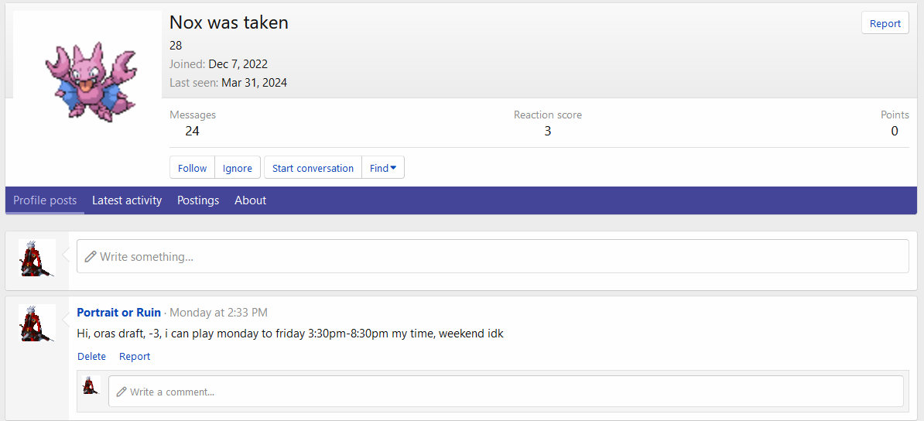Click the avatar beside the Write something field

click(x=37, y=258)
